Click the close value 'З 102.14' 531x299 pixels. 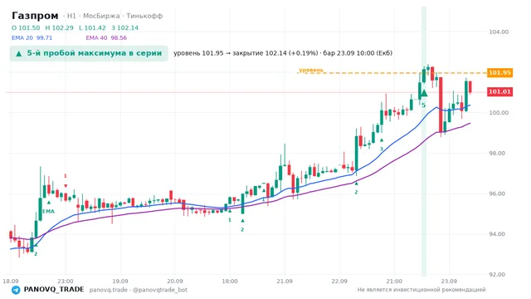(x=125, y=27)
